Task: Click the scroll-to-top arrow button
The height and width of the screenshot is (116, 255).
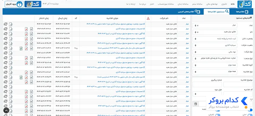Action: [6, 111]
